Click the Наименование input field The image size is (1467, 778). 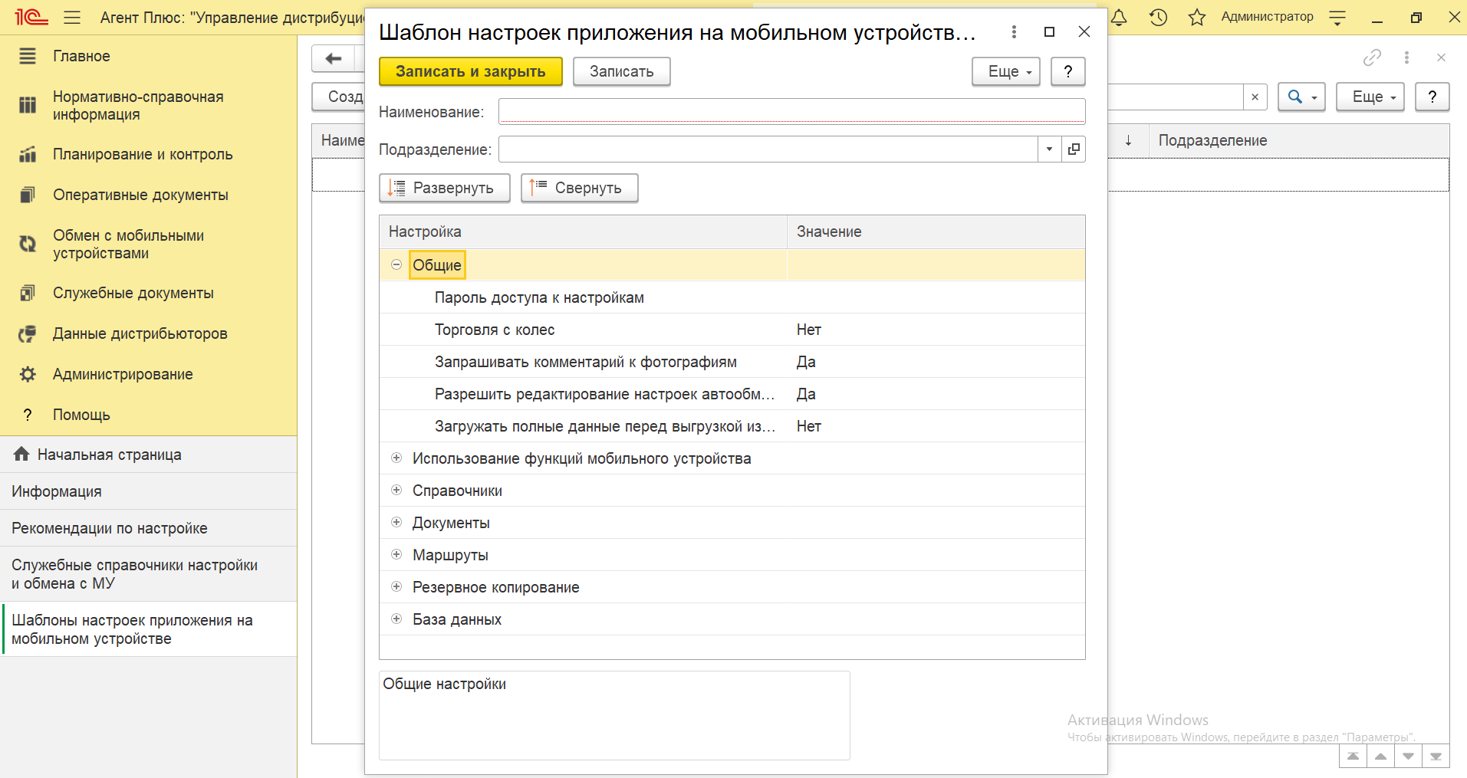point(791,112)
